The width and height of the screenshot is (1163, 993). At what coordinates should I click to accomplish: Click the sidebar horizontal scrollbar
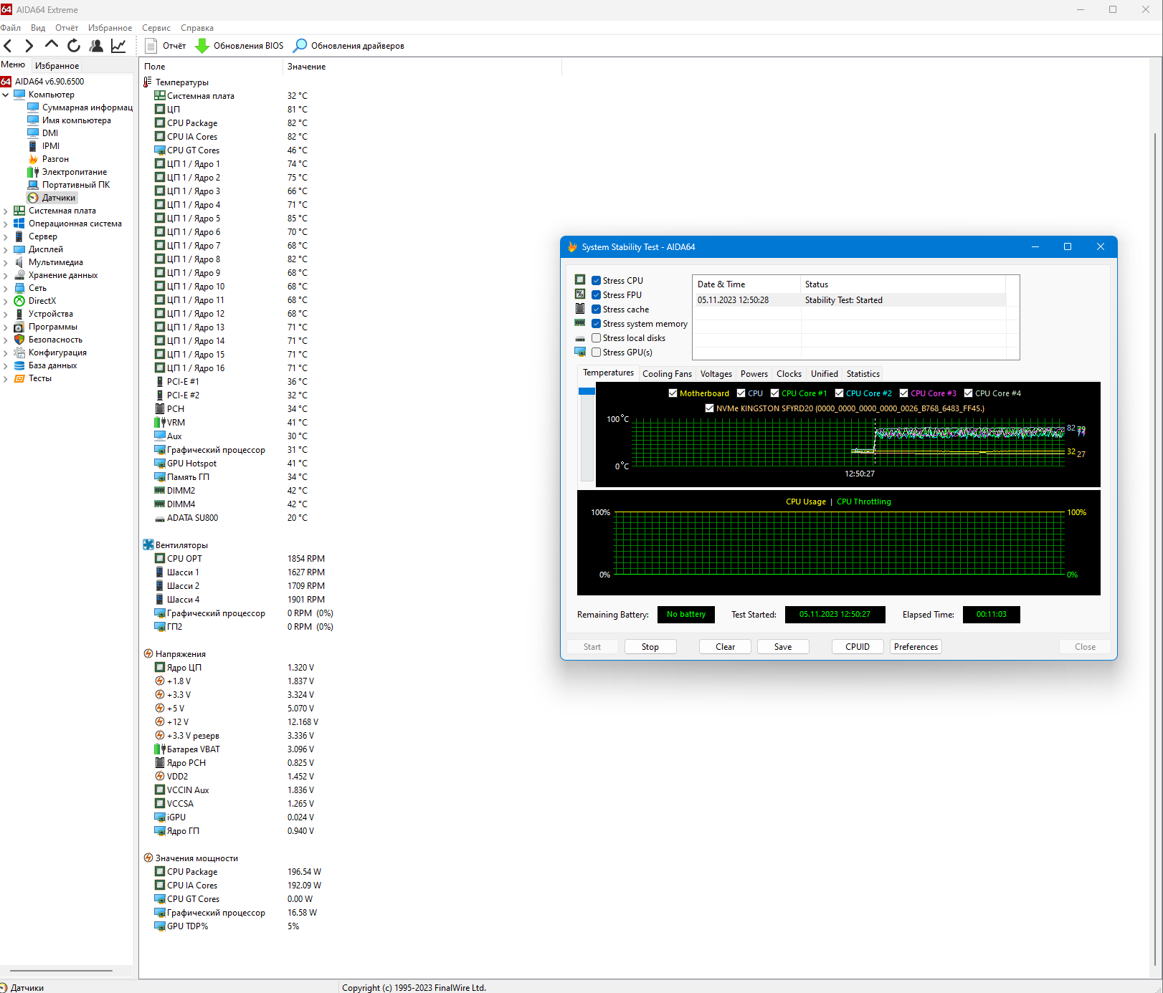point(62,971)
